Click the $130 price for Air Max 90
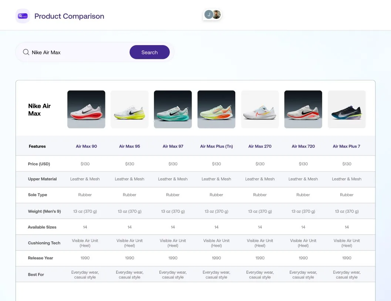This screenshot has width=391, height=301. click(85, 164)
